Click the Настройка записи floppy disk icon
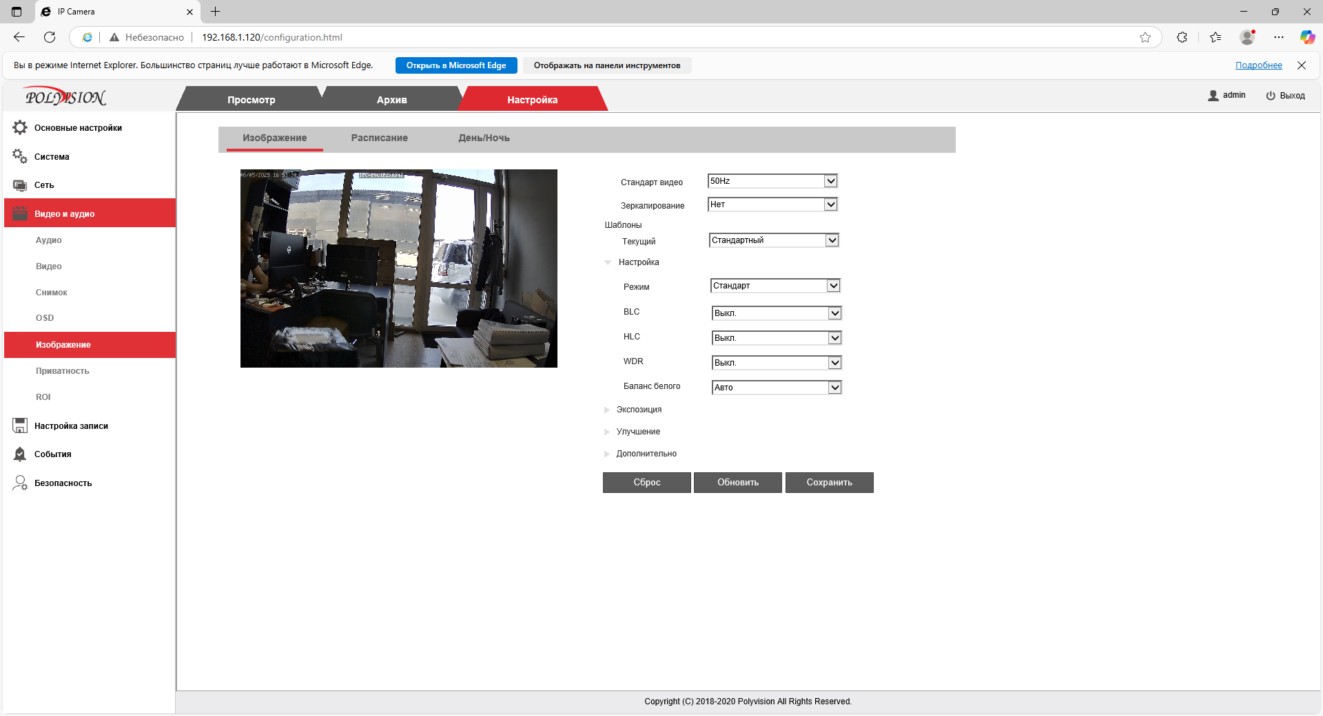Screen dimensions: 1323x716 [20, 425]
